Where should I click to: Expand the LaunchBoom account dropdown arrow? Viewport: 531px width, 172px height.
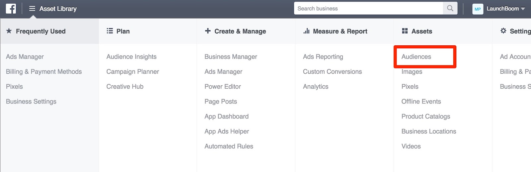coord(523,9)
